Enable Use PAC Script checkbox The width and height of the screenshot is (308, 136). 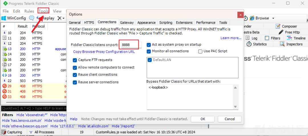point(200,51)
